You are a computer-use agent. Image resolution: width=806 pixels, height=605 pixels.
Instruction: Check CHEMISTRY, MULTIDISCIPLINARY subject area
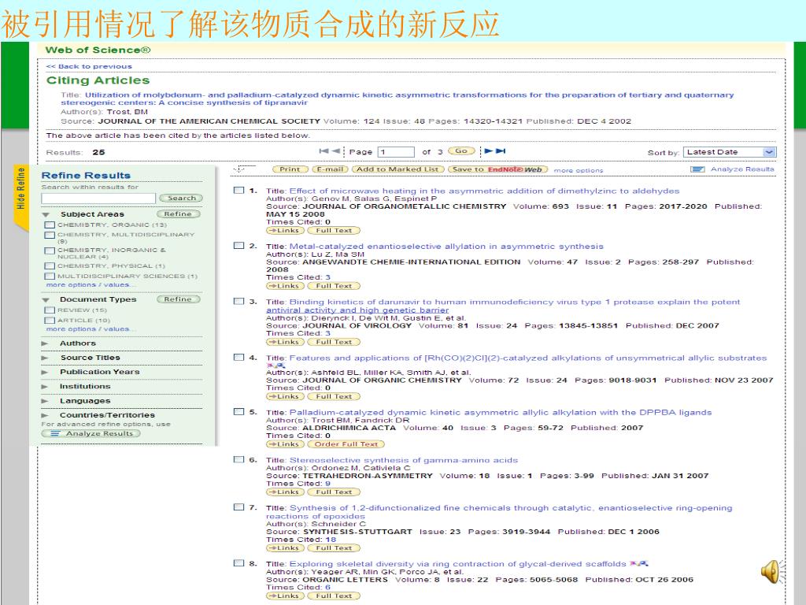tap(50, 235)
